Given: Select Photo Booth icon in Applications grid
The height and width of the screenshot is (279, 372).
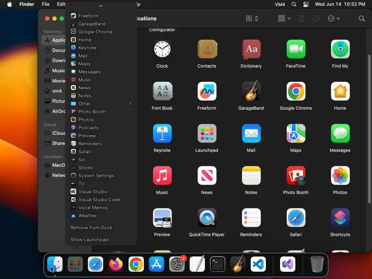Looking at the screenshot, I should click(296, 175).
